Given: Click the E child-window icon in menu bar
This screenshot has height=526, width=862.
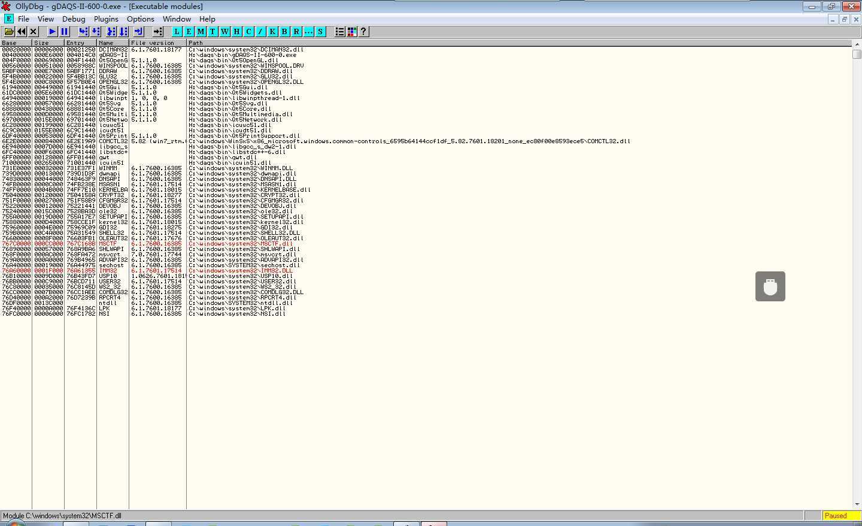Looking at the screenshot, I should click(8, 19).
